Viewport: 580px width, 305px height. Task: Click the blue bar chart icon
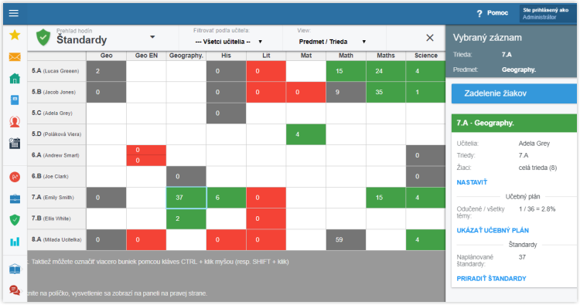(x=15, y=242)
